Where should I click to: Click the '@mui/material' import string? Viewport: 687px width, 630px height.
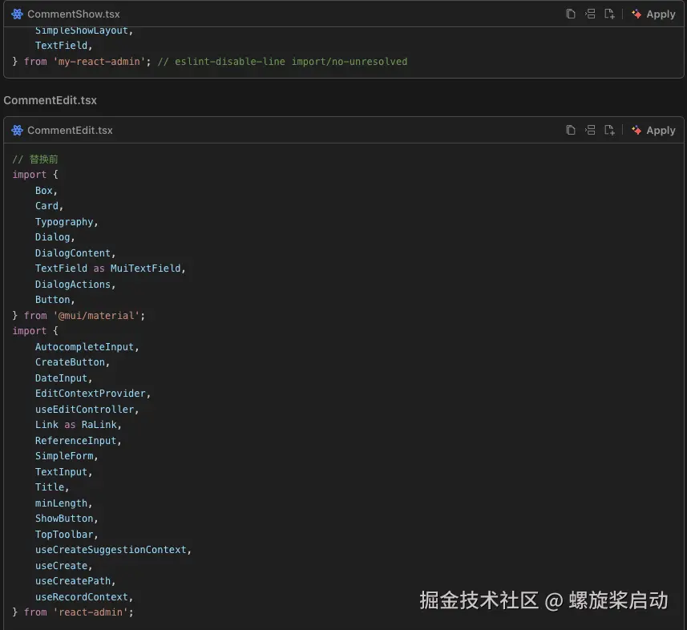(96, 316)
